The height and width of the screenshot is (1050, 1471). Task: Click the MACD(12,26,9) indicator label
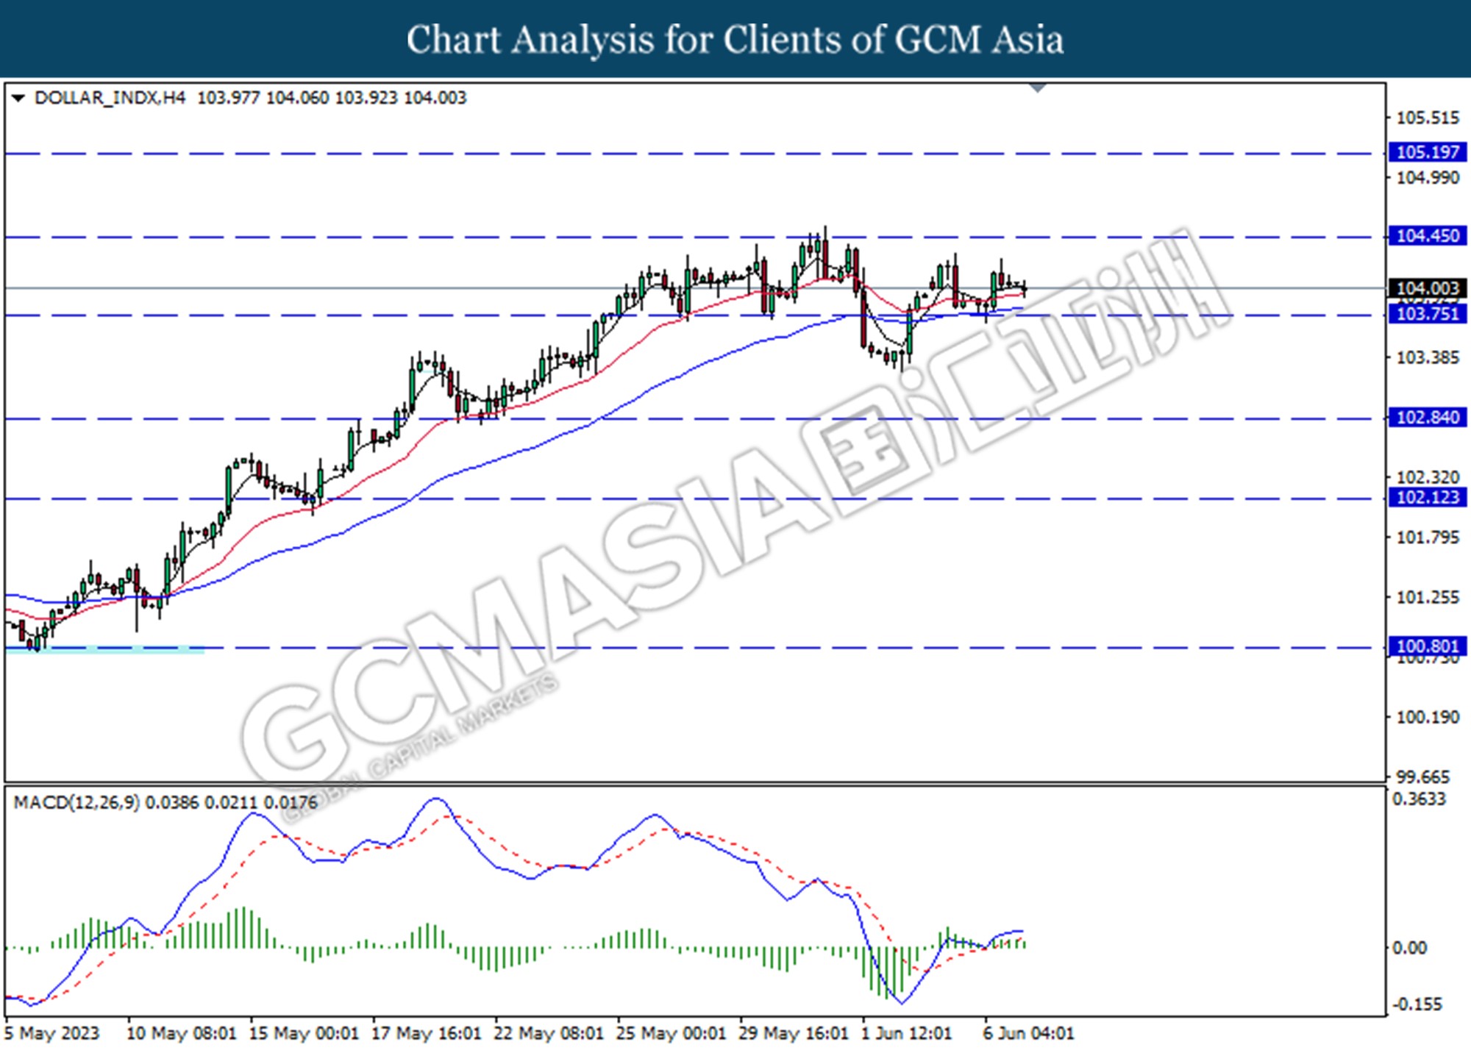coord(77,802)
